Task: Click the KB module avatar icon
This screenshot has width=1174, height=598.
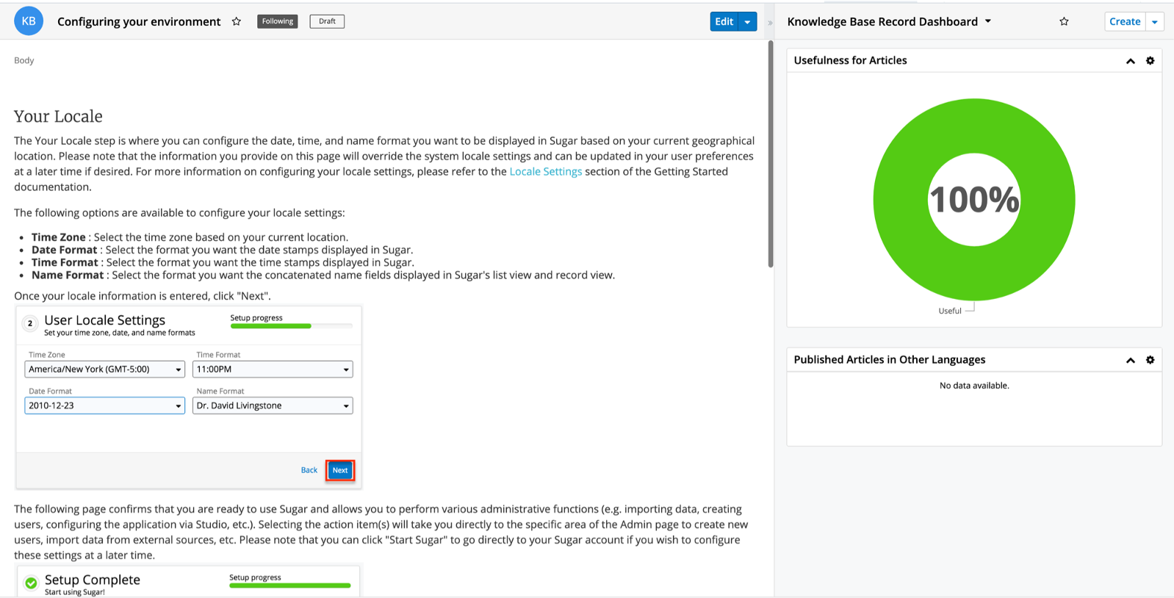Action: [x=29, y=21]
